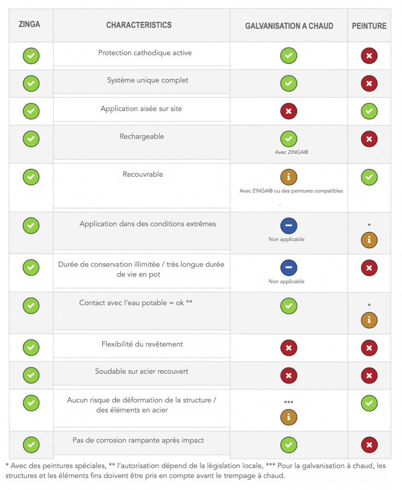This screenshot has height=490, width=402.
Task: Click the Système unique complet text
Action: (x=147, y=80)
